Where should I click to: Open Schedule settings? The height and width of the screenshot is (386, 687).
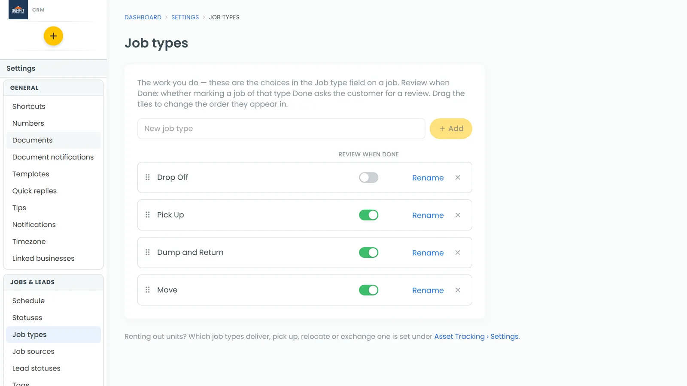click(53, 301)
